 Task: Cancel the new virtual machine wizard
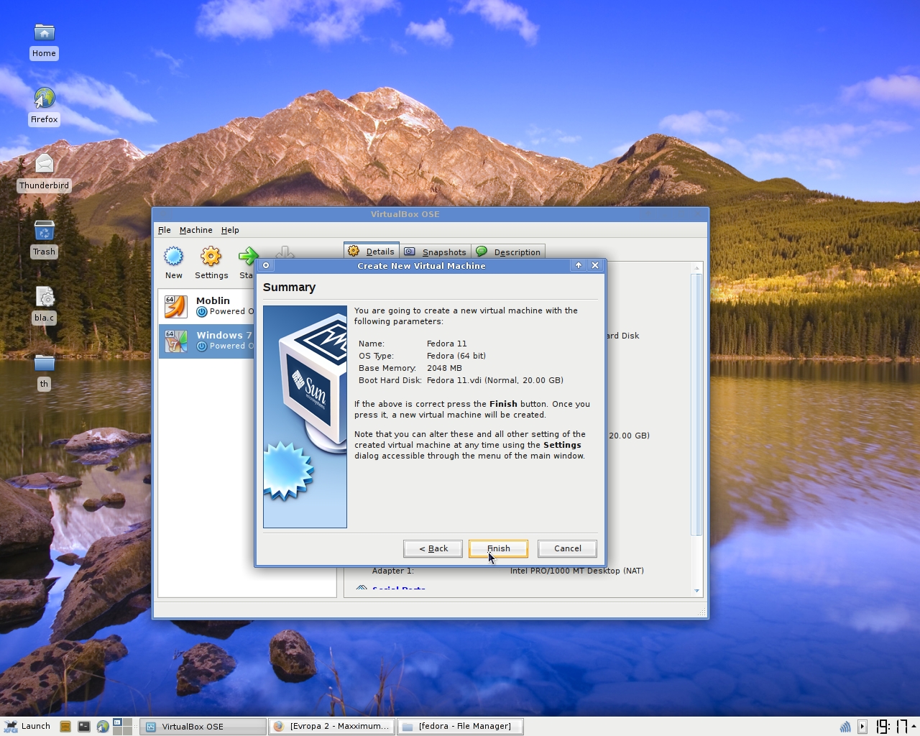click(x=567, y=548)
